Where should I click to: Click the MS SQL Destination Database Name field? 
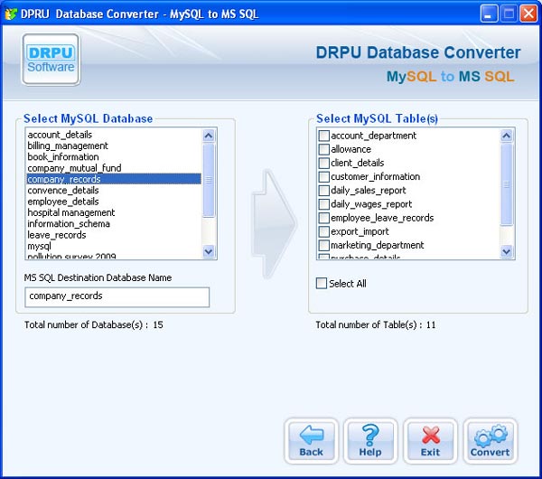tap(117, 296)
